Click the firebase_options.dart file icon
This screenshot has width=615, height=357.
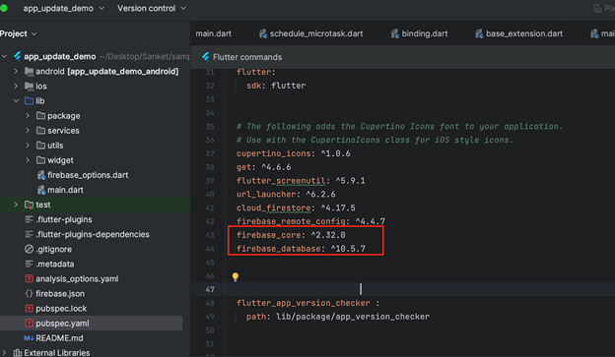[x=41, y=175]
